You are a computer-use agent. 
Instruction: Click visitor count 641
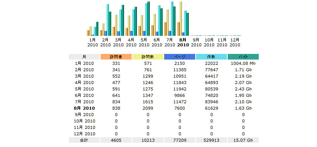pyautogui.click(x=116, y=95)
